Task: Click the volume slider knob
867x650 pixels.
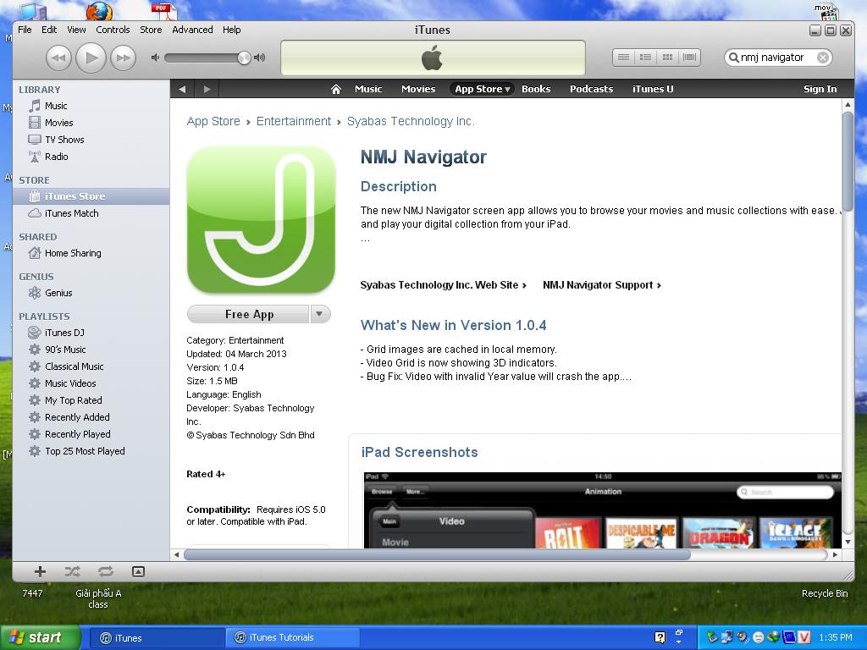Action: 244,58
